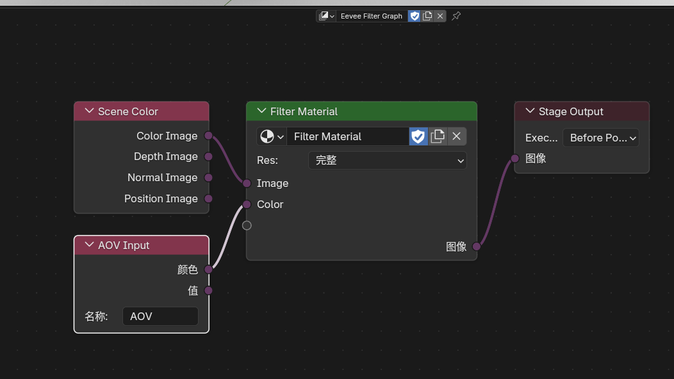This screenshot has height=379, width=674.
Task: Open the node tree browse dropdown in header
Action: [326, 16]
